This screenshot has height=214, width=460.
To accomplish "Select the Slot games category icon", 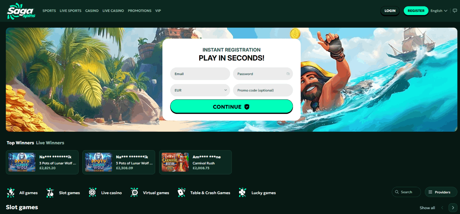I will [50, 192].
